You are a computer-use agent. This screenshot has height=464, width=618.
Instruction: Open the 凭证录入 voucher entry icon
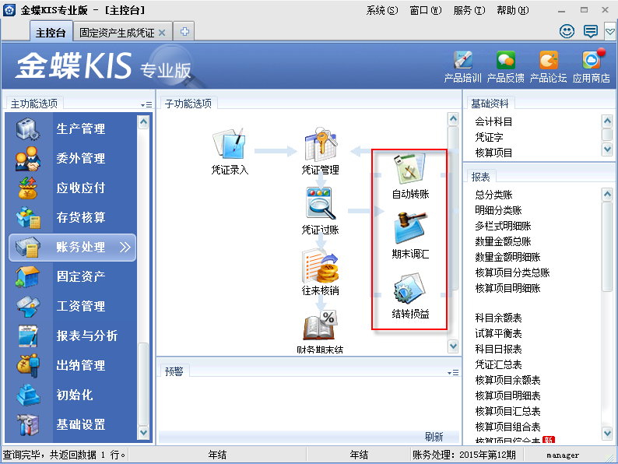pyautogui.click(x=230, y=145)
